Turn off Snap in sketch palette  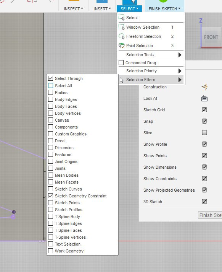pyautogui.click(x=204, y=121)
